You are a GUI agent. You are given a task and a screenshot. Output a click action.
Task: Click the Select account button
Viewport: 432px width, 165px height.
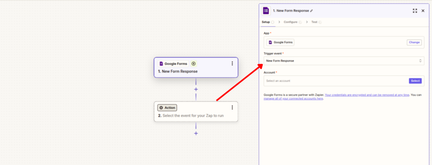415,81
